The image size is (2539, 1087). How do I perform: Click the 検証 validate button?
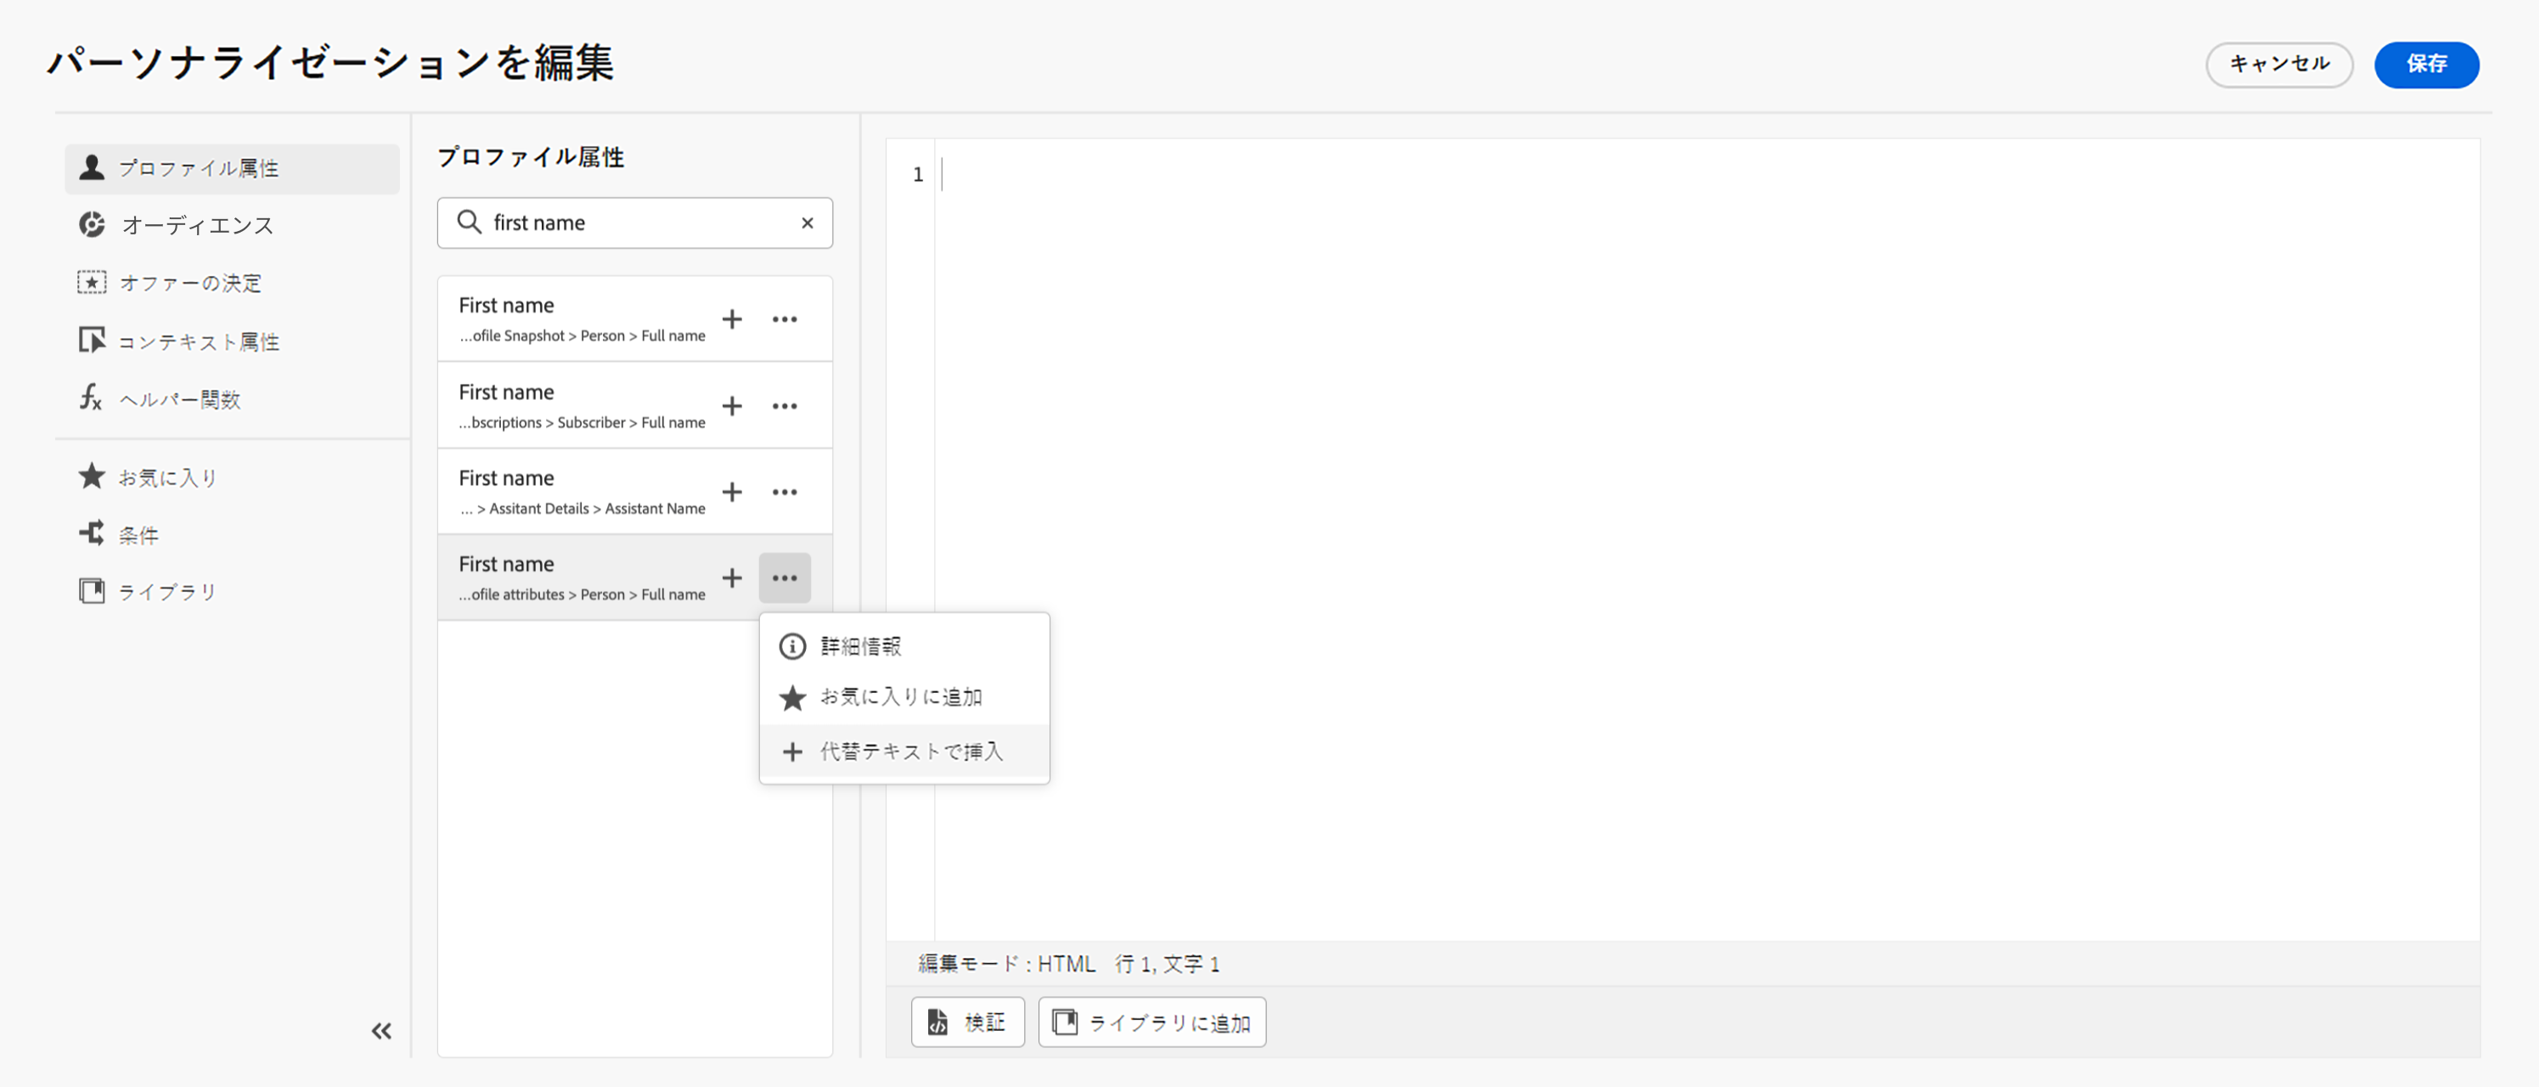[967, 1023]
